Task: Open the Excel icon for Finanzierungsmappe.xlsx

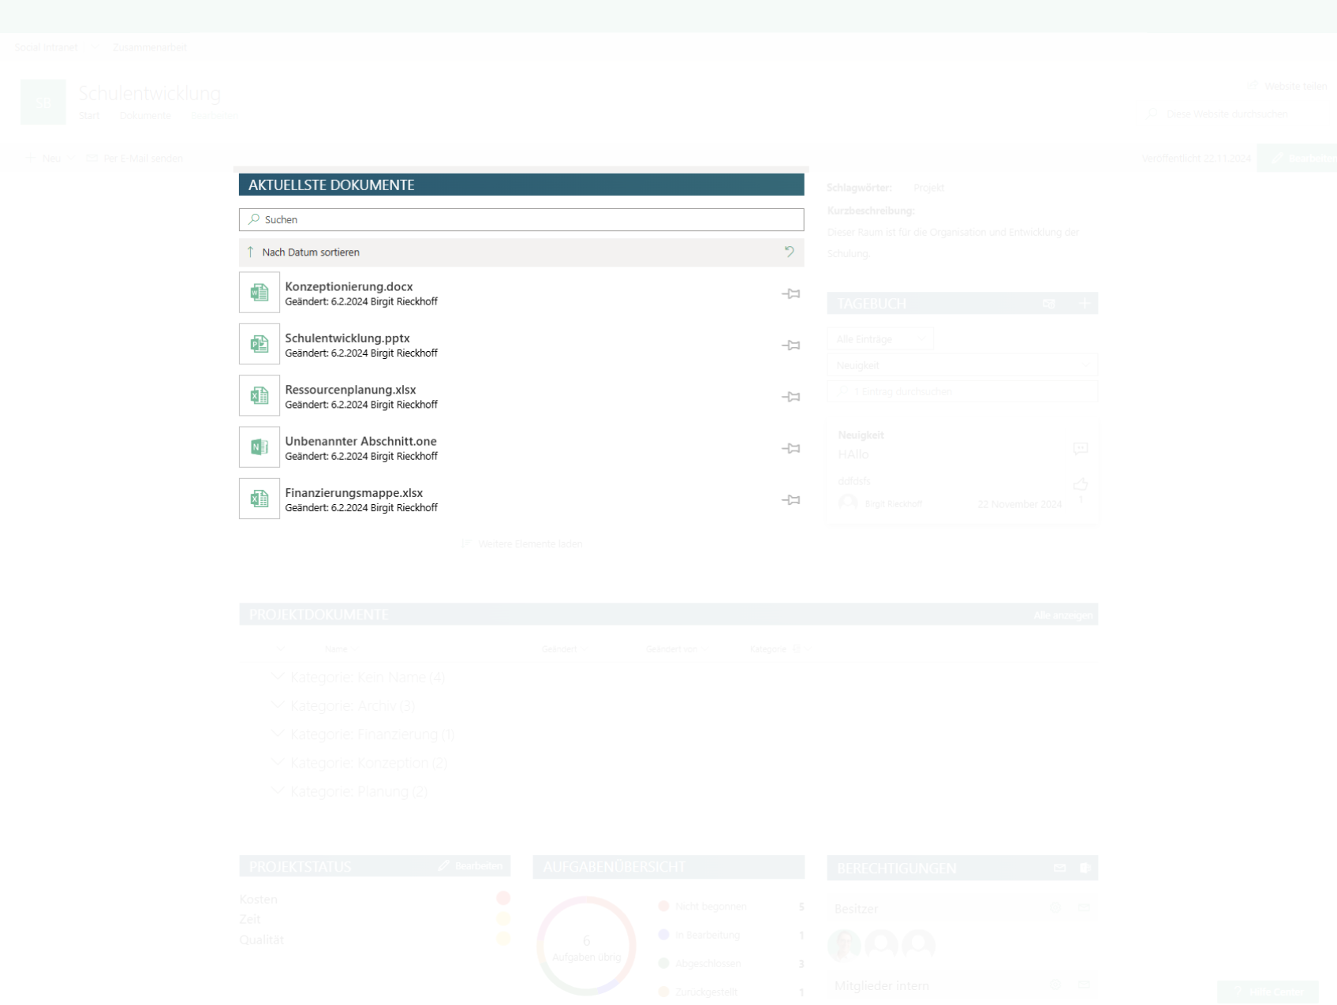Action: pyautogui.click(x=260, y=499)
